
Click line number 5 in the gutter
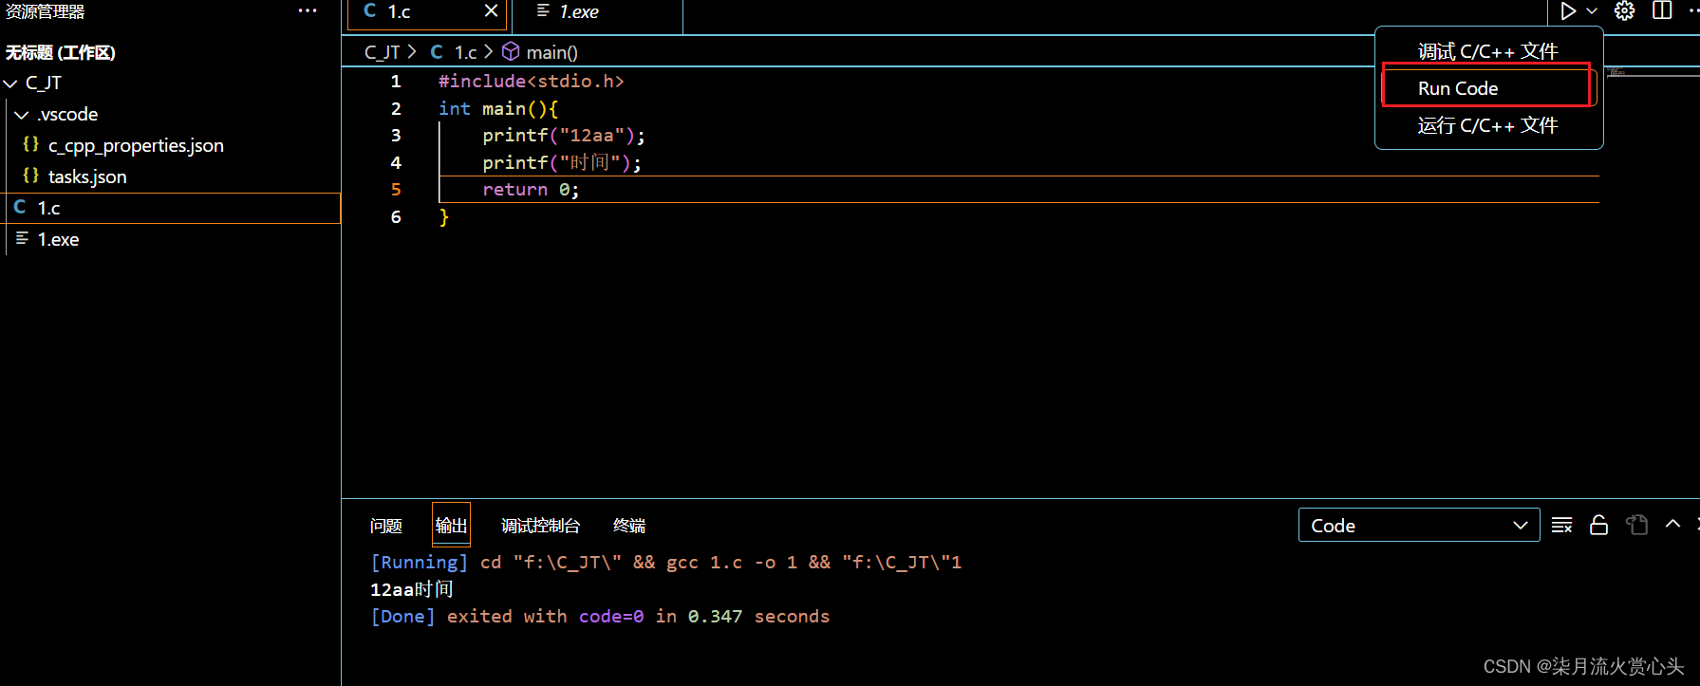[x=396, y=190]
